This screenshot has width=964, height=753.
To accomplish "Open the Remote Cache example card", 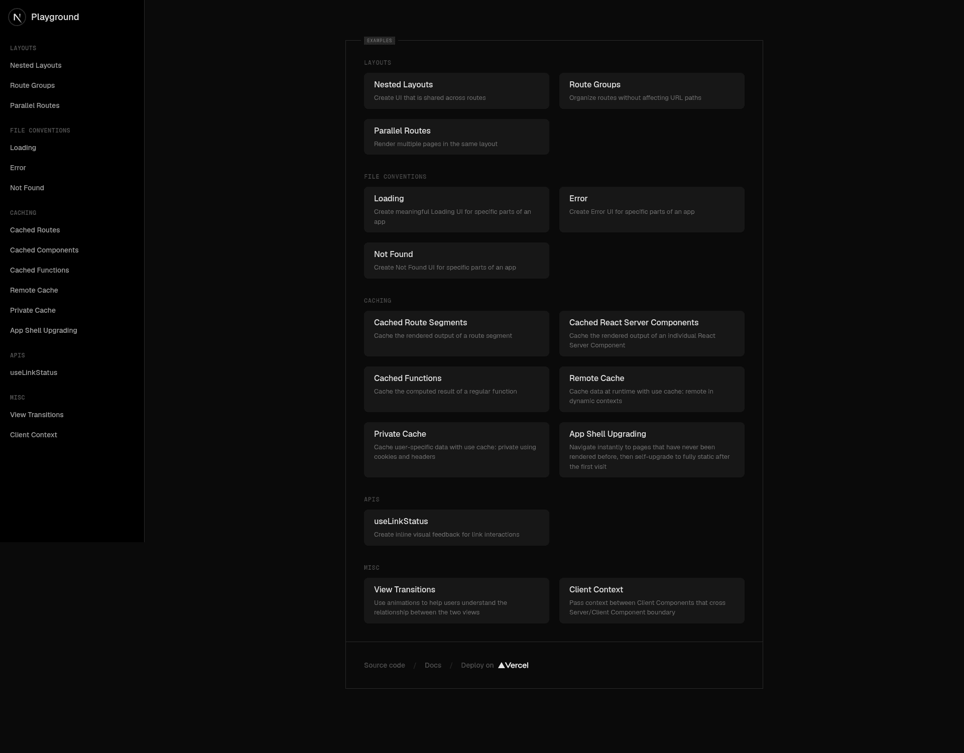I will coord(652,389).
